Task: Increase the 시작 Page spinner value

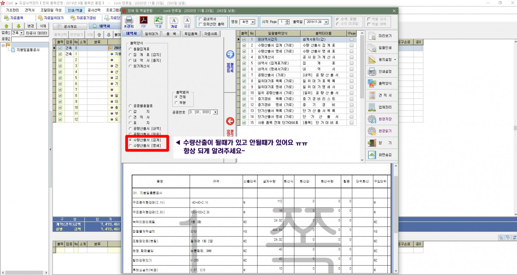Action: pyautogui.click(x=287, y=21)
